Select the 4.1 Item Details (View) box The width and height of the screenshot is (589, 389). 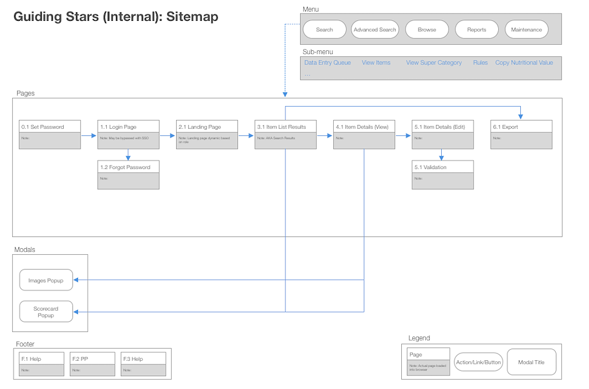point(364,134)
